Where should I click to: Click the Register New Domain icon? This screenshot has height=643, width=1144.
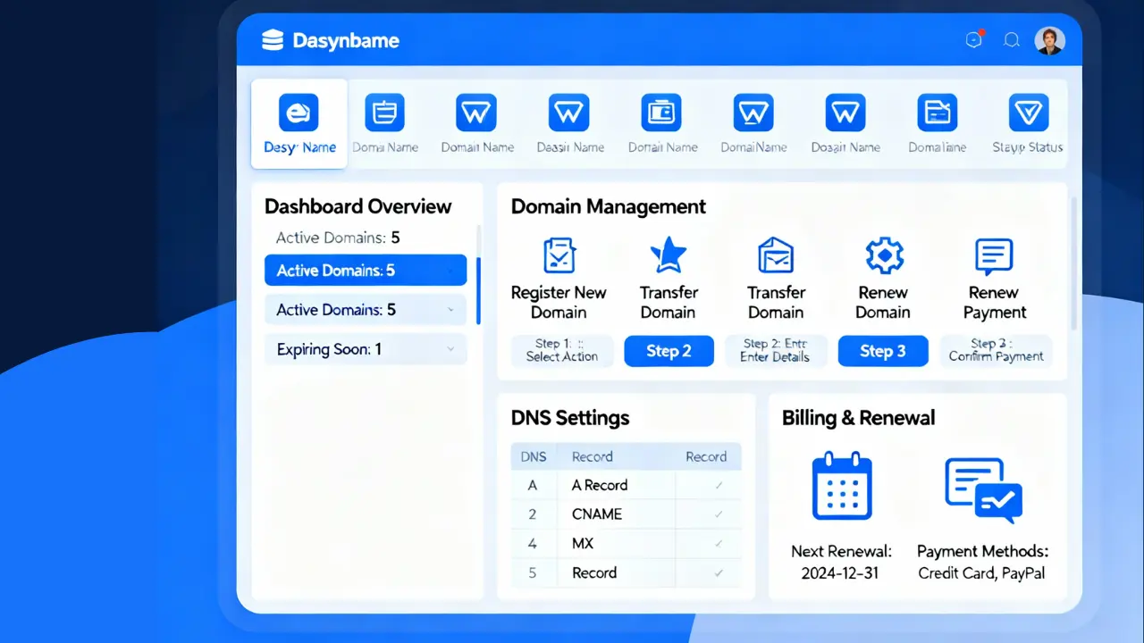[x=559, y=255]
